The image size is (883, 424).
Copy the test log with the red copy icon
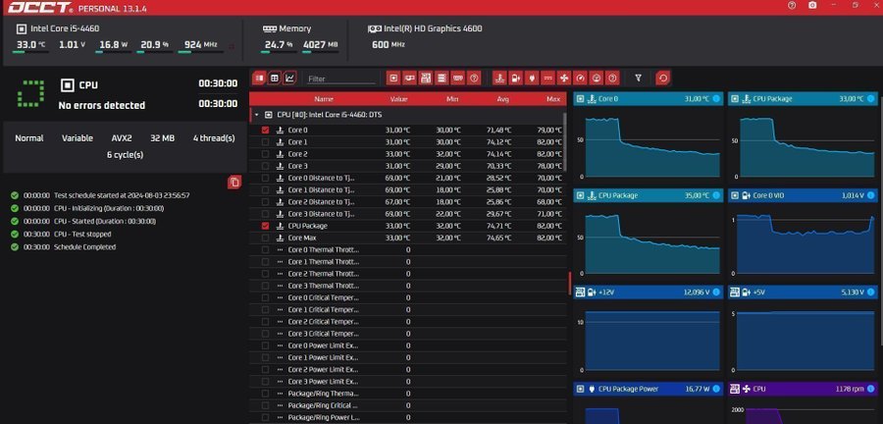click(234, 183)
